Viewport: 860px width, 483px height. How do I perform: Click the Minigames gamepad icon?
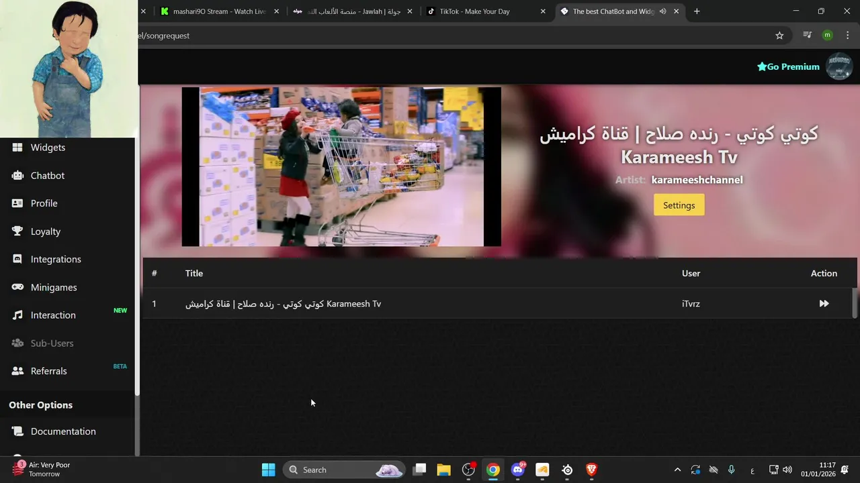[x=17, y=287]
